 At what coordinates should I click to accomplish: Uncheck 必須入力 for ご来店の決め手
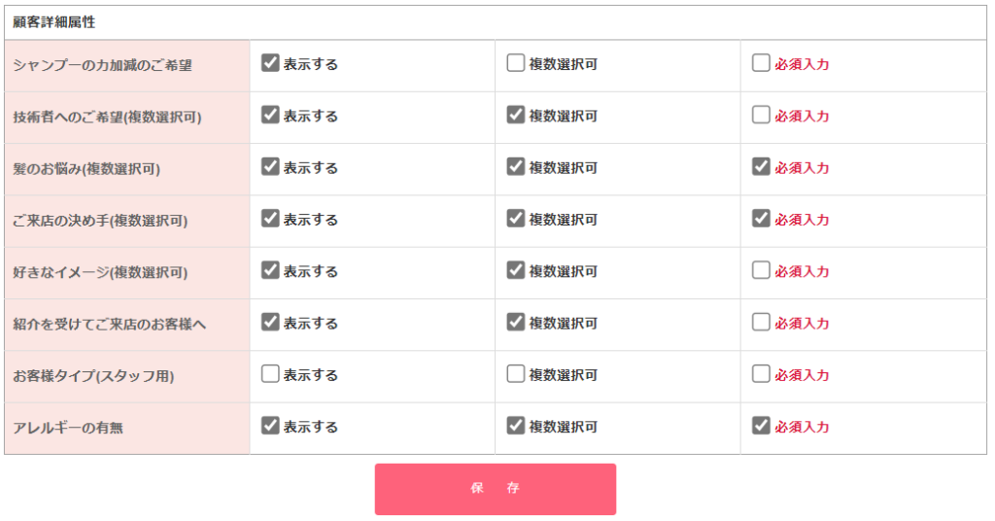(761, 219)
